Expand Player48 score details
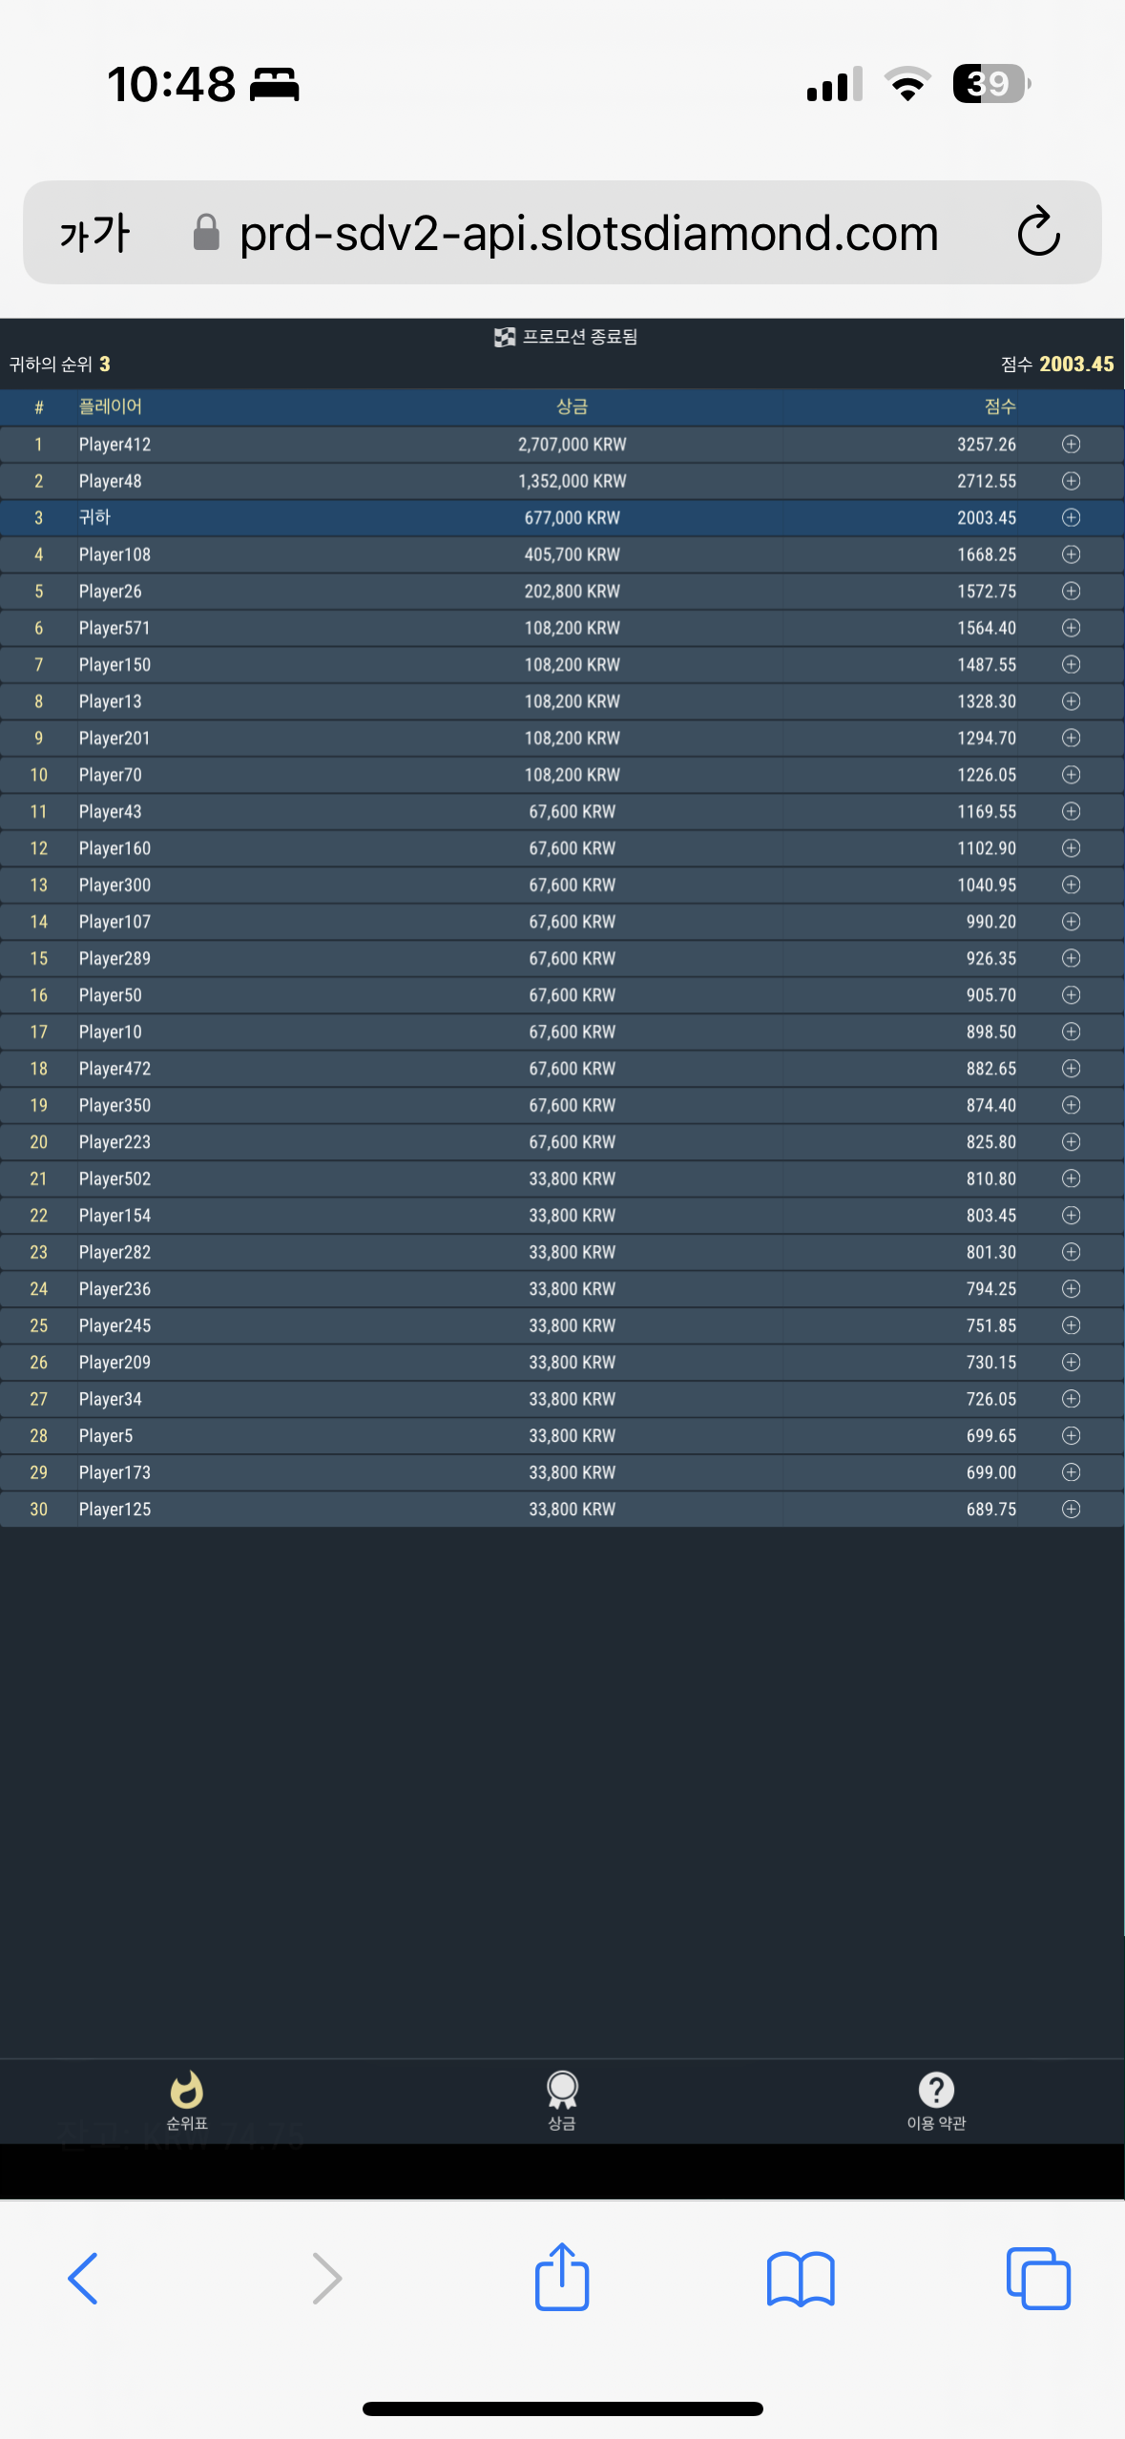The width and height of the screenshot is (1125, 2439). 1071,481
